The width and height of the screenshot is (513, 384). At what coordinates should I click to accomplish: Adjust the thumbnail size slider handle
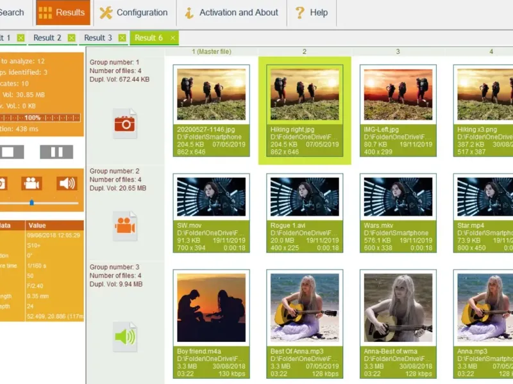click(x=31, y=203)
